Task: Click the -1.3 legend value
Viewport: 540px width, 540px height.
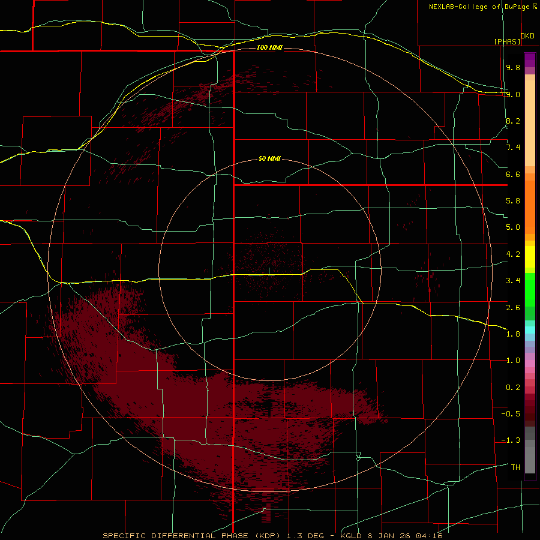Action: coord(511,440)
